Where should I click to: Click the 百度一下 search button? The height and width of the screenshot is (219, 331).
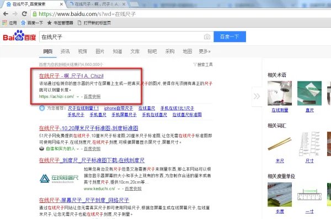pos(229,36)
